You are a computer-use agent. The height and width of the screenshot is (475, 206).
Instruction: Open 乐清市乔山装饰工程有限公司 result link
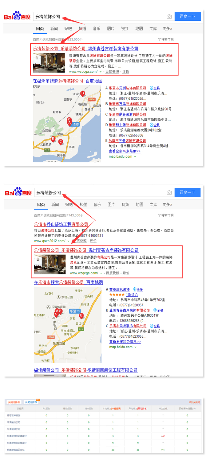point(61,224)
